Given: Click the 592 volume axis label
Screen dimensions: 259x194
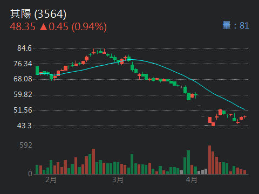Looking at the screenshot, I should click(x=26, y=145).
